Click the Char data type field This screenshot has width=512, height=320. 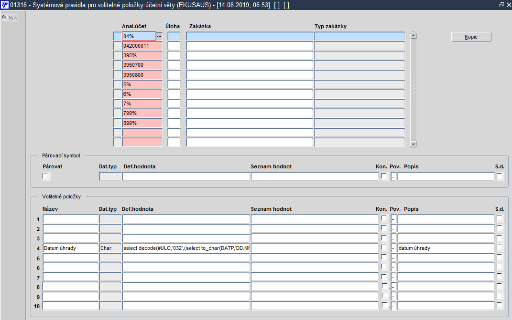110,248
